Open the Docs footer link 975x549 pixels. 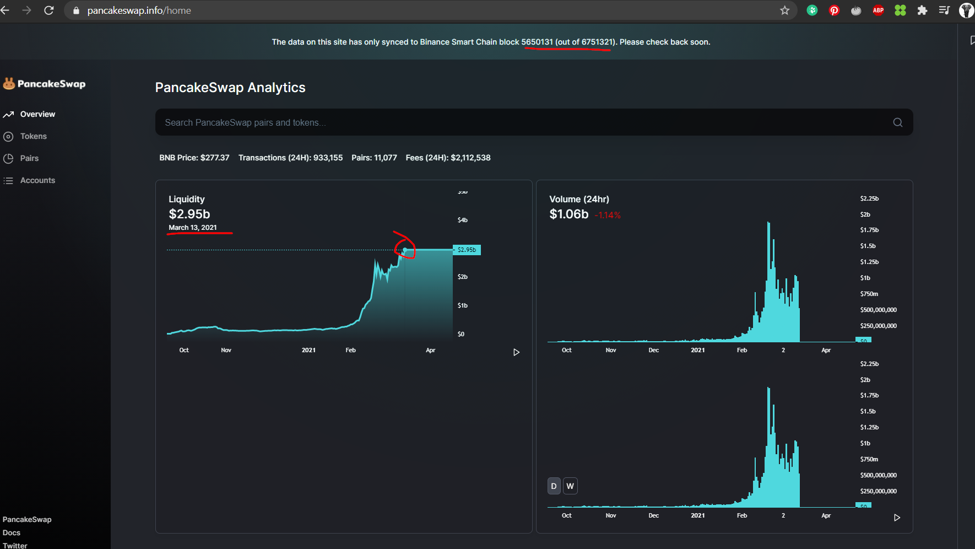[12, 532]
